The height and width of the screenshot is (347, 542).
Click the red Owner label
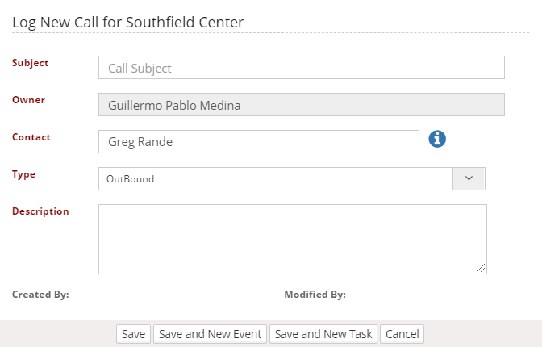tap(28, 100)
